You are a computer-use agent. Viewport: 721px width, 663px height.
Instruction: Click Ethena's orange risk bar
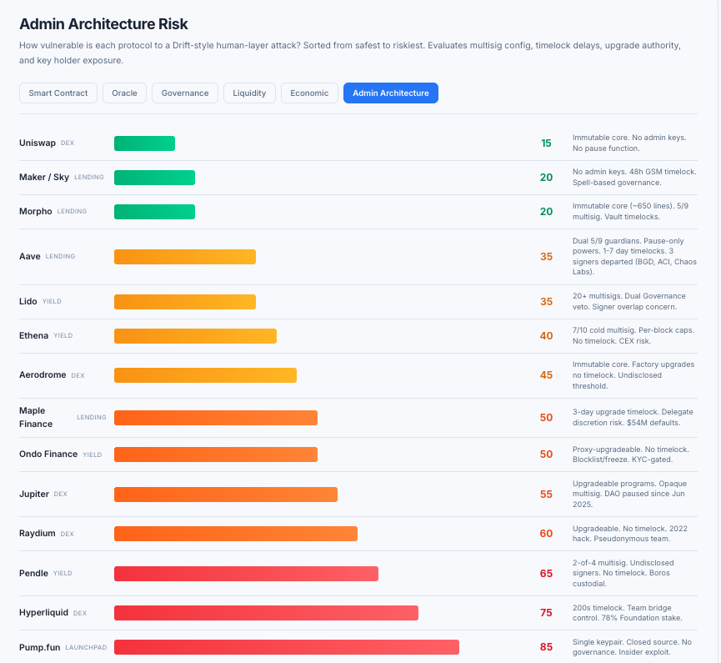coord(196,335)
